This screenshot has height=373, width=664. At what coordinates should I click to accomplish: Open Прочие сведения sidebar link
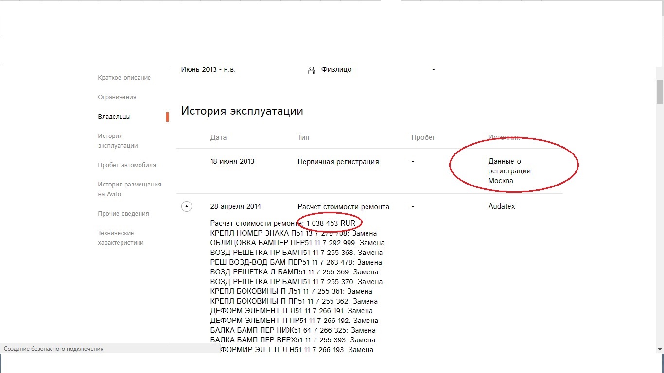[123, 214]
